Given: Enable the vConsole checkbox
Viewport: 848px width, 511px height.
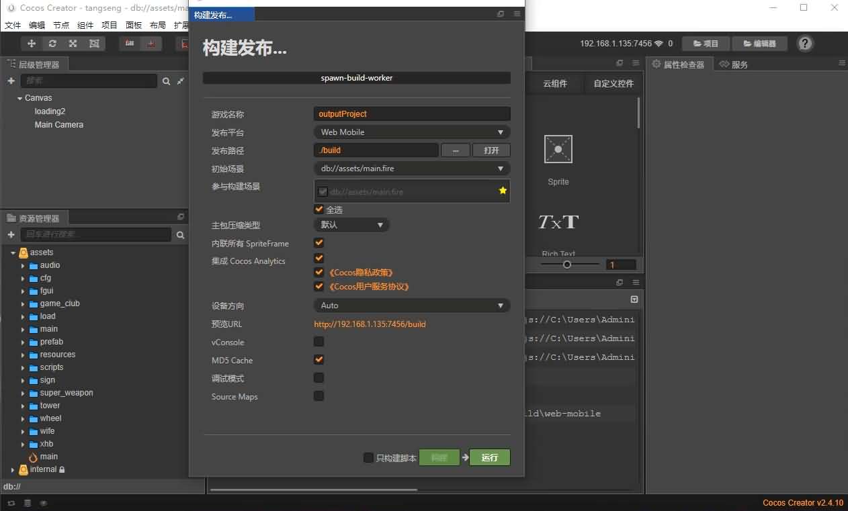Looking at the screenshot, I should [319, 342].
